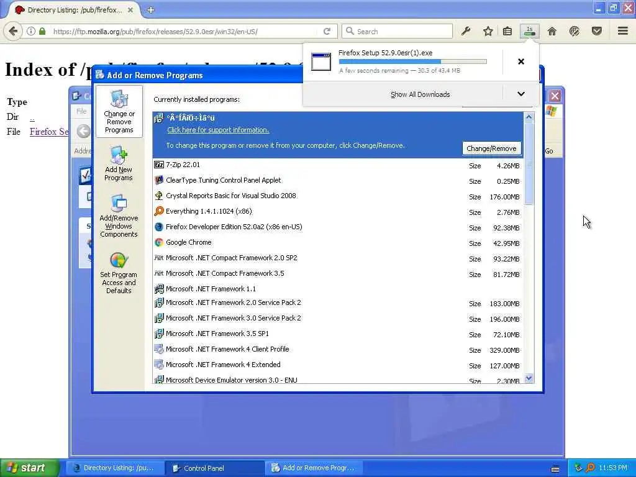Click the system clock 11:53 PM
Screen dimensions: 636x477
coord(613,468)
